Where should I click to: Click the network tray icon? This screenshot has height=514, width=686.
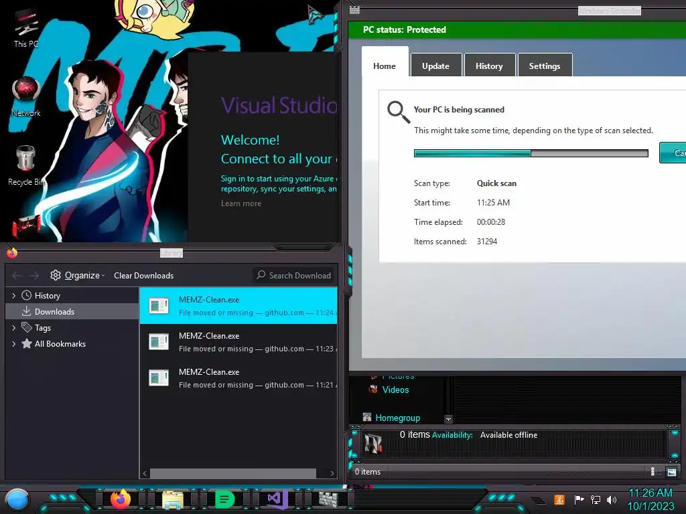[595, 499]
